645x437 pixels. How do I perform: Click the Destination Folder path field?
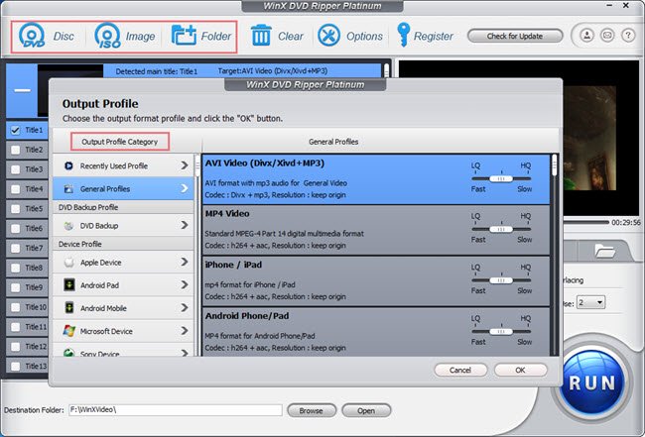pyautogui.click(x=176, y=410)
